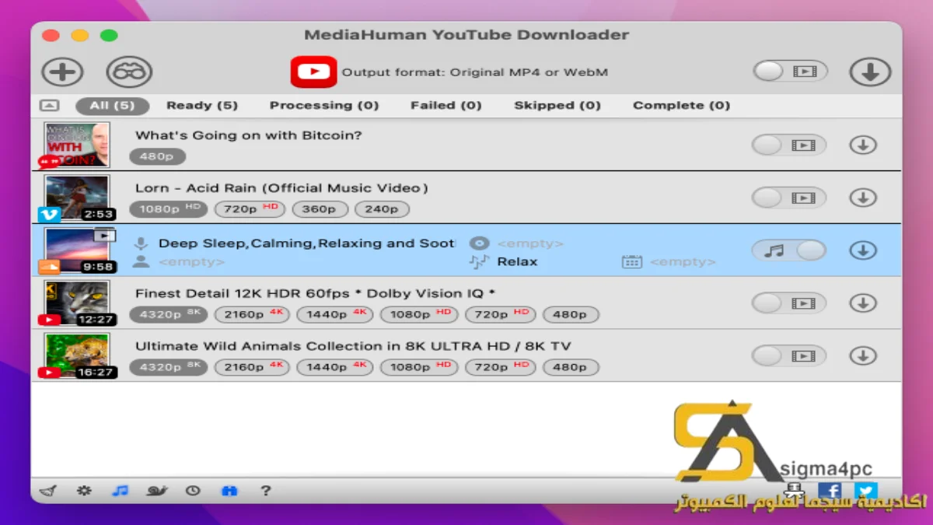Open the clock history icon

[x=193, y=491]
